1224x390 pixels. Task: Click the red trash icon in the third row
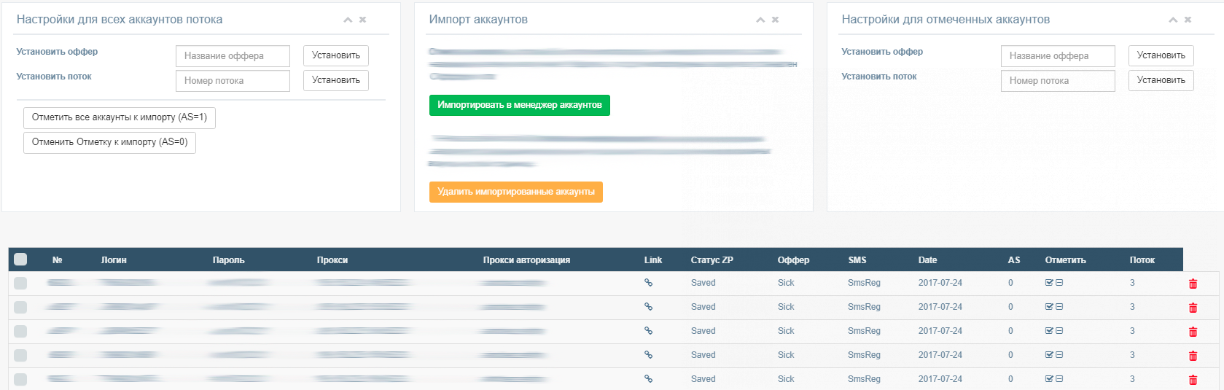point(1193,332)
